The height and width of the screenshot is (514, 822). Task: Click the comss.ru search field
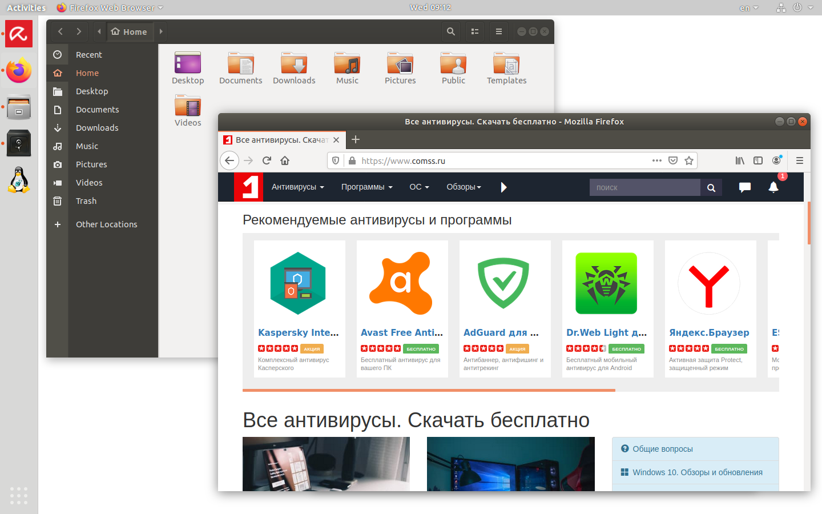tap(645, 187)
